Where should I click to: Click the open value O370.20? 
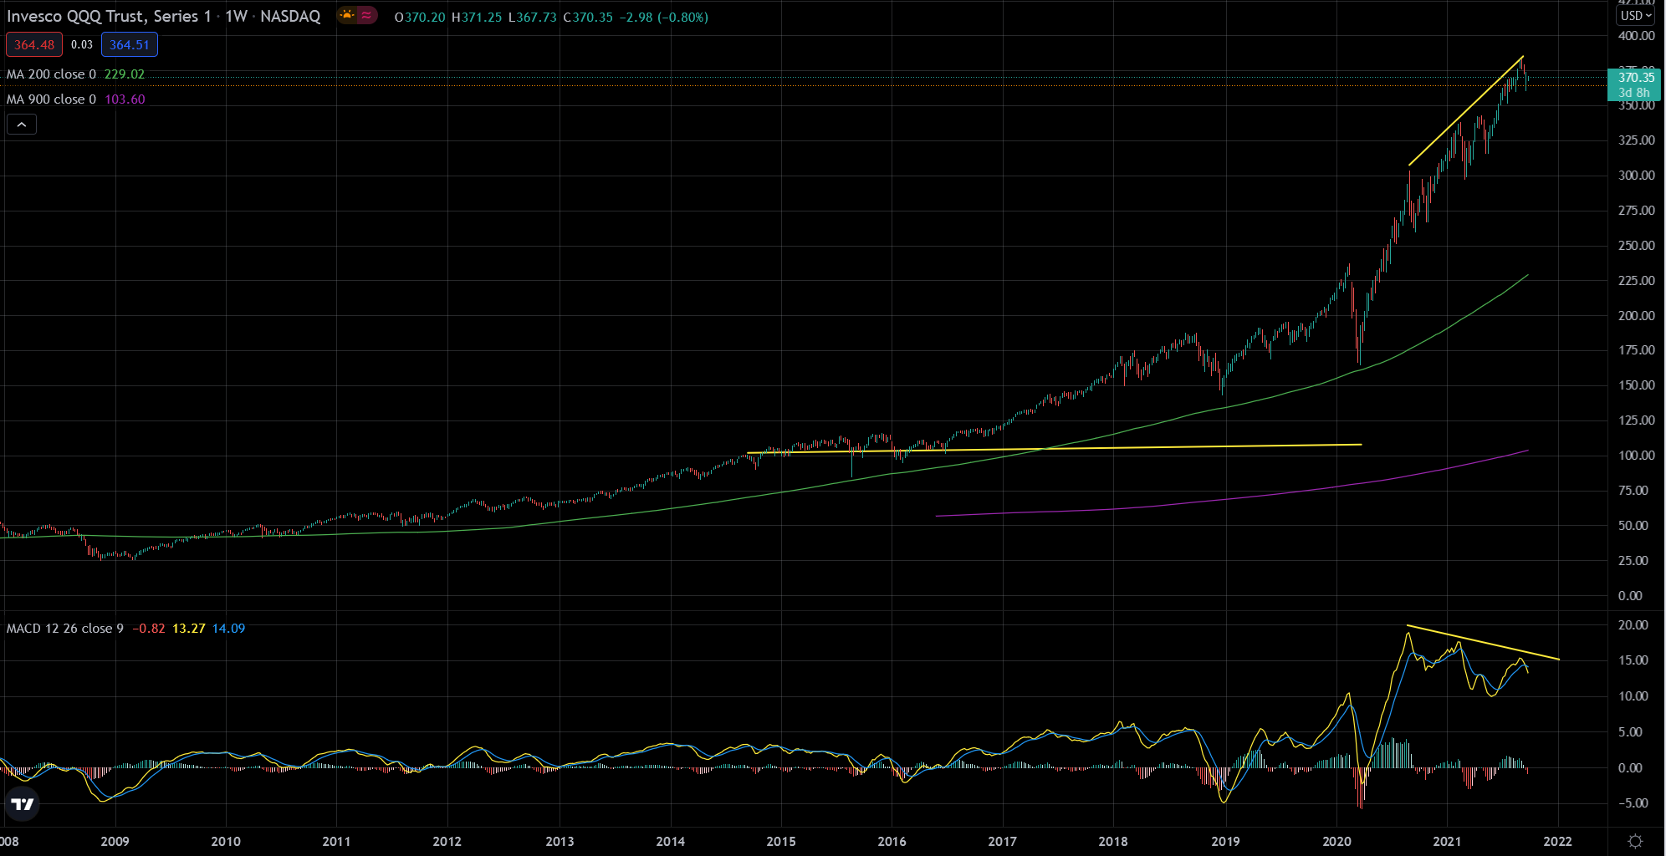pos(420,17)
